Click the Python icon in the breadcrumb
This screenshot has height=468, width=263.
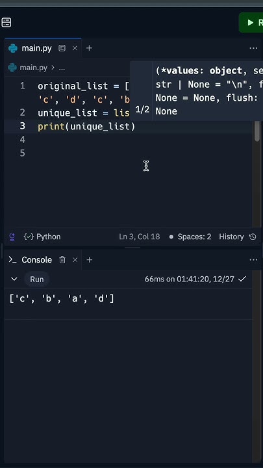coord(12,68)
